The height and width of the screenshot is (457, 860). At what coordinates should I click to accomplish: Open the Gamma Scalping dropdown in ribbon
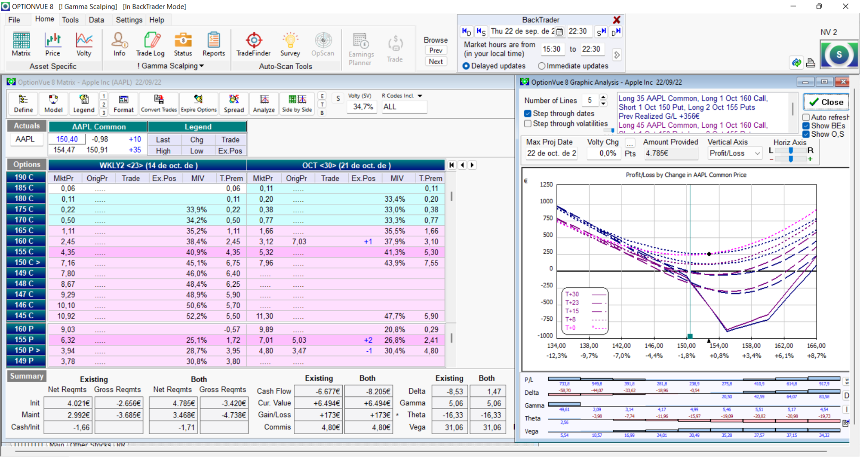click(x=171, y=66)
